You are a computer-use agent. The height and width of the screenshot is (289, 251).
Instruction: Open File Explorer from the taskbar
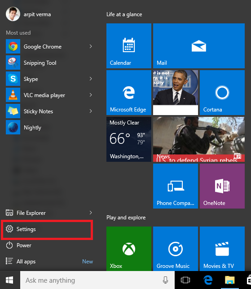(229, 280)
